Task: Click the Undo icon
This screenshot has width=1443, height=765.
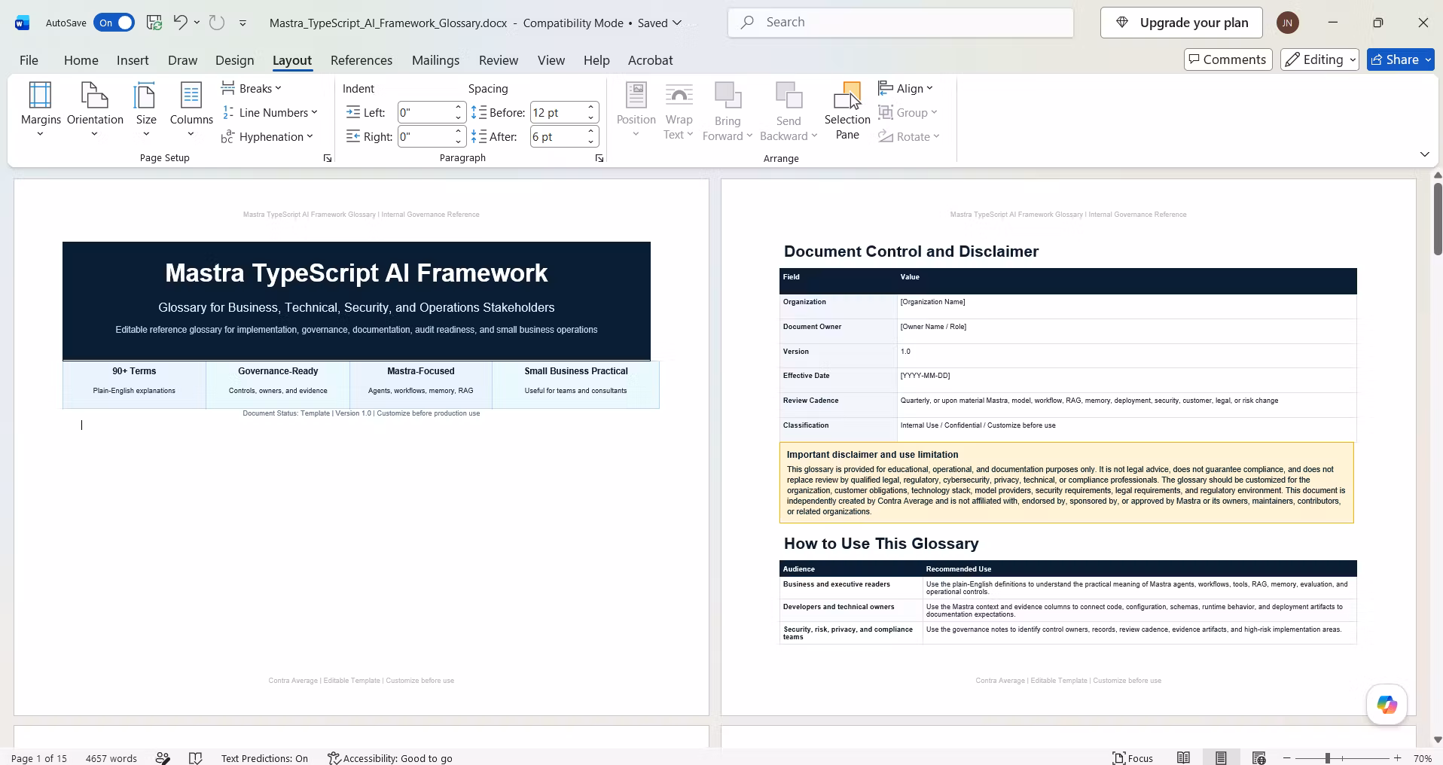Action: pos(180,23)
